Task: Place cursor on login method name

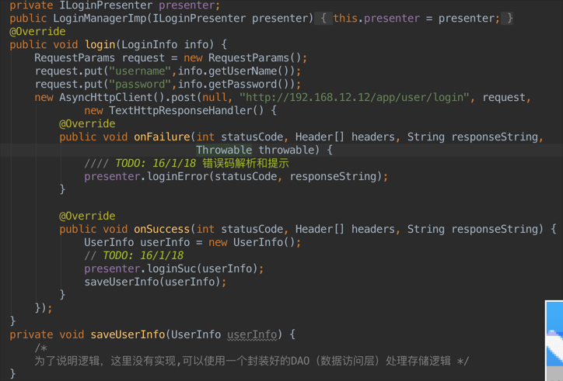Action: click(x=100, y=44)
